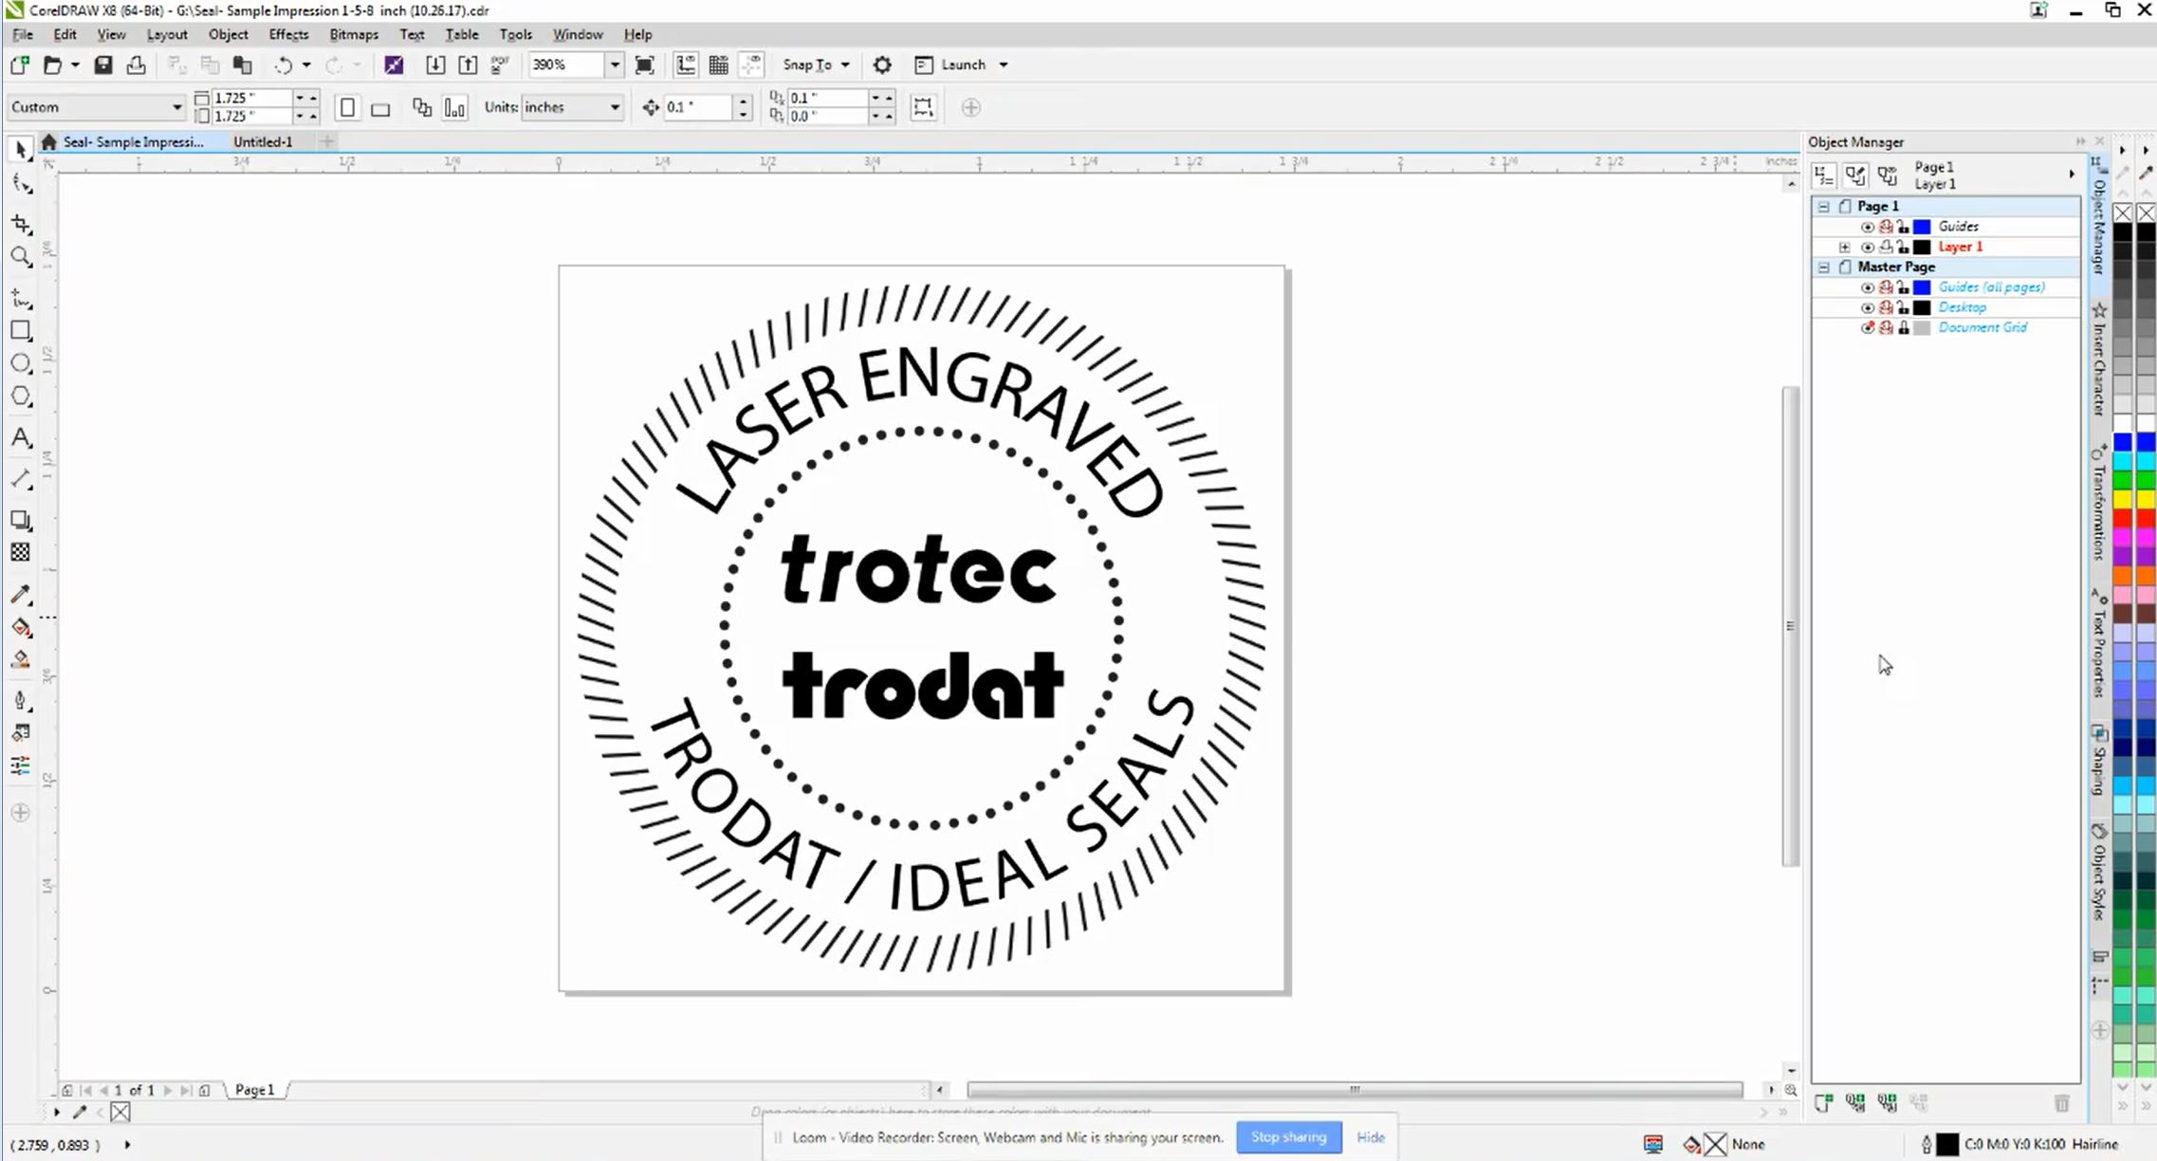Switch to the Untitled-1 document tab

tap(263, 141)
